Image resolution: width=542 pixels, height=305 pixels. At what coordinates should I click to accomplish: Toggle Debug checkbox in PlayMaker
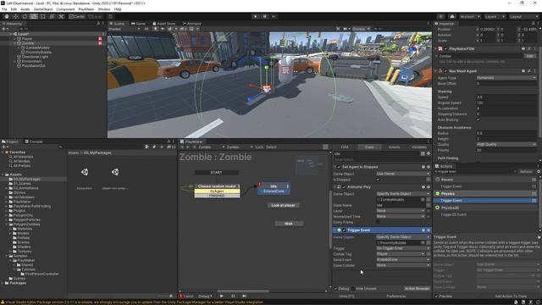[335, 288]
